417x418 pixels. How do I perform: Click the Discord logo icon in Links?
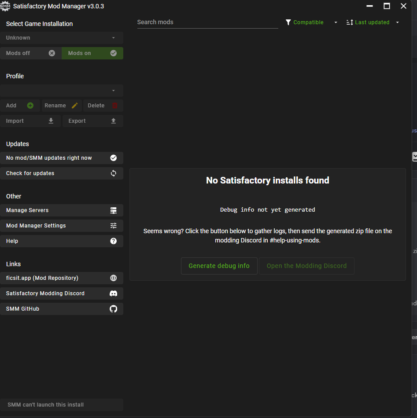114,293
